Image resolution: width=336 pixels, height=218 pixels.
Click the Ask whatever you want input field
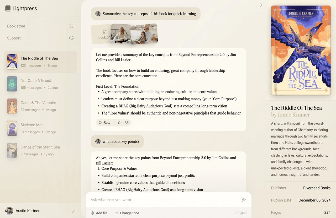click(x=157, y=200)
